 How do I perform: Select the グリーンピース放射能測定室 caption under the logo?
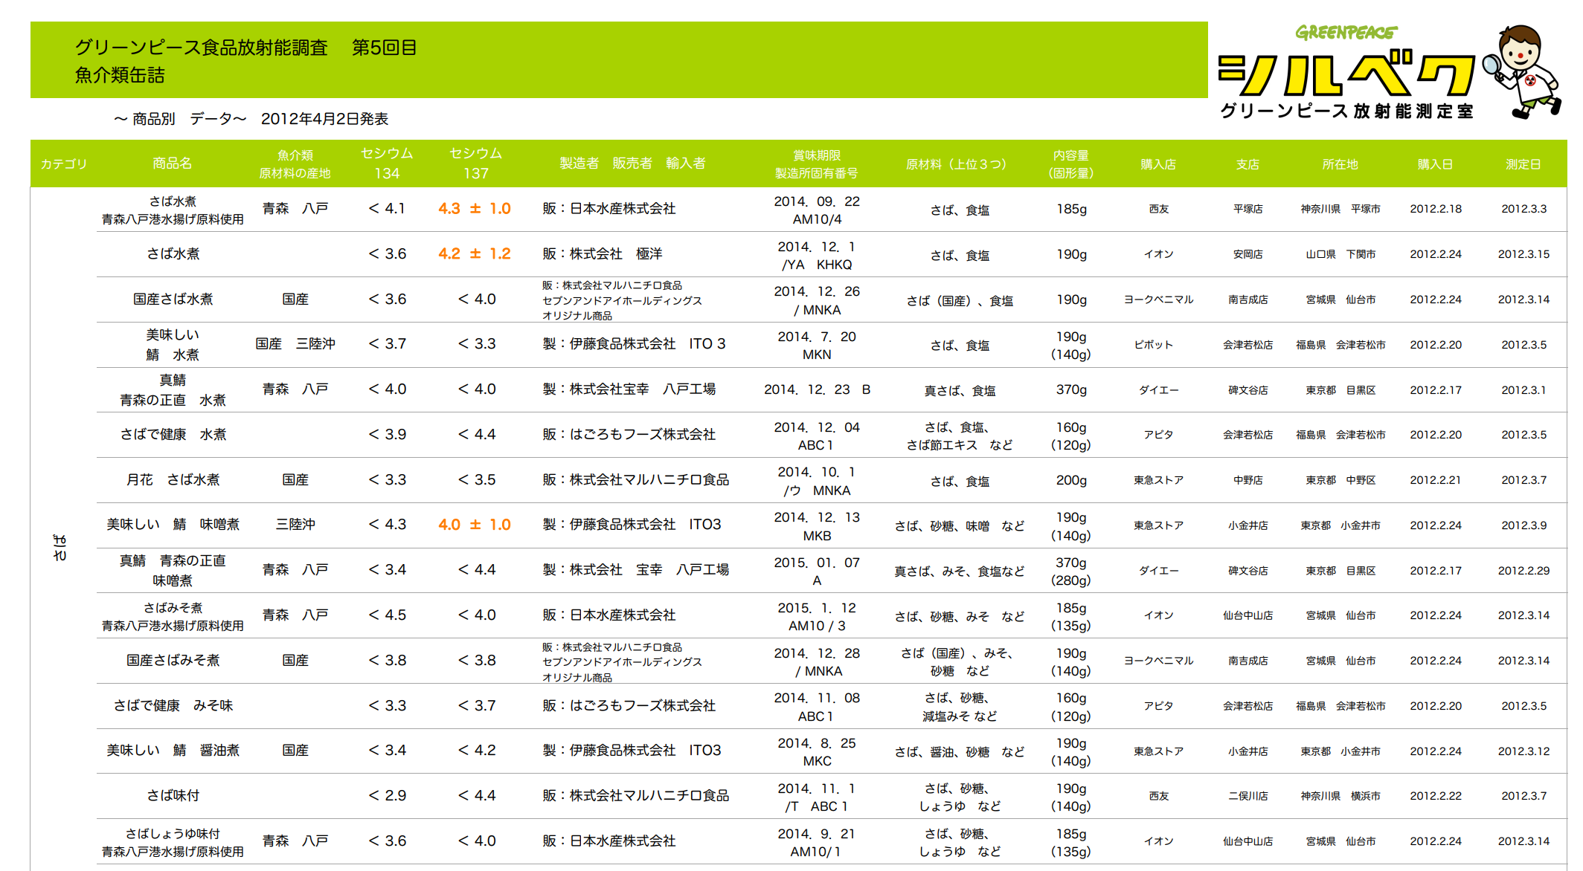pyautogui.click(x=1346, y=111)
